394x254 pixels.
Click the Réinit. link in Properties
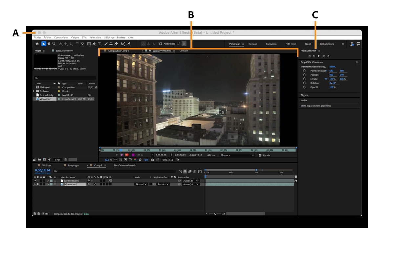[x=333, y=67]
